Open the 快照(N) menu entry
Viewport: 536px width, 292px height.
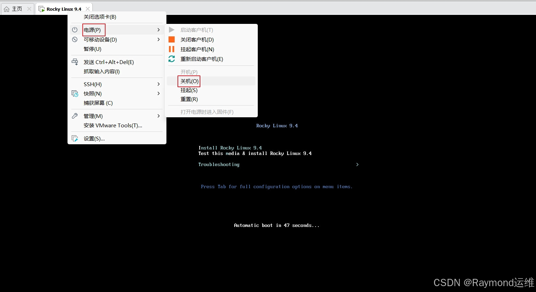tap(117, 93)
